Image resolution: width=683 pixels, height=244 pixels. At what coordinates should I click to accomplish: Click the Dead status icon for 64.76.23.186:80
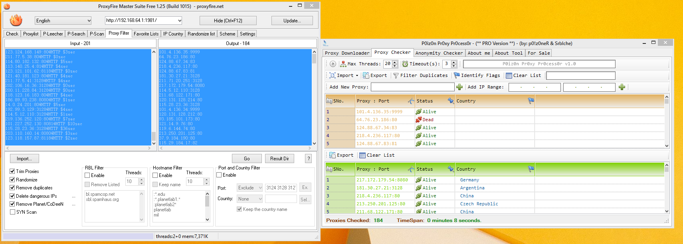419,120
